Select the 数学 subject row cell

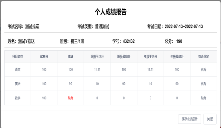pyautogui.click(x=18, y=98)
